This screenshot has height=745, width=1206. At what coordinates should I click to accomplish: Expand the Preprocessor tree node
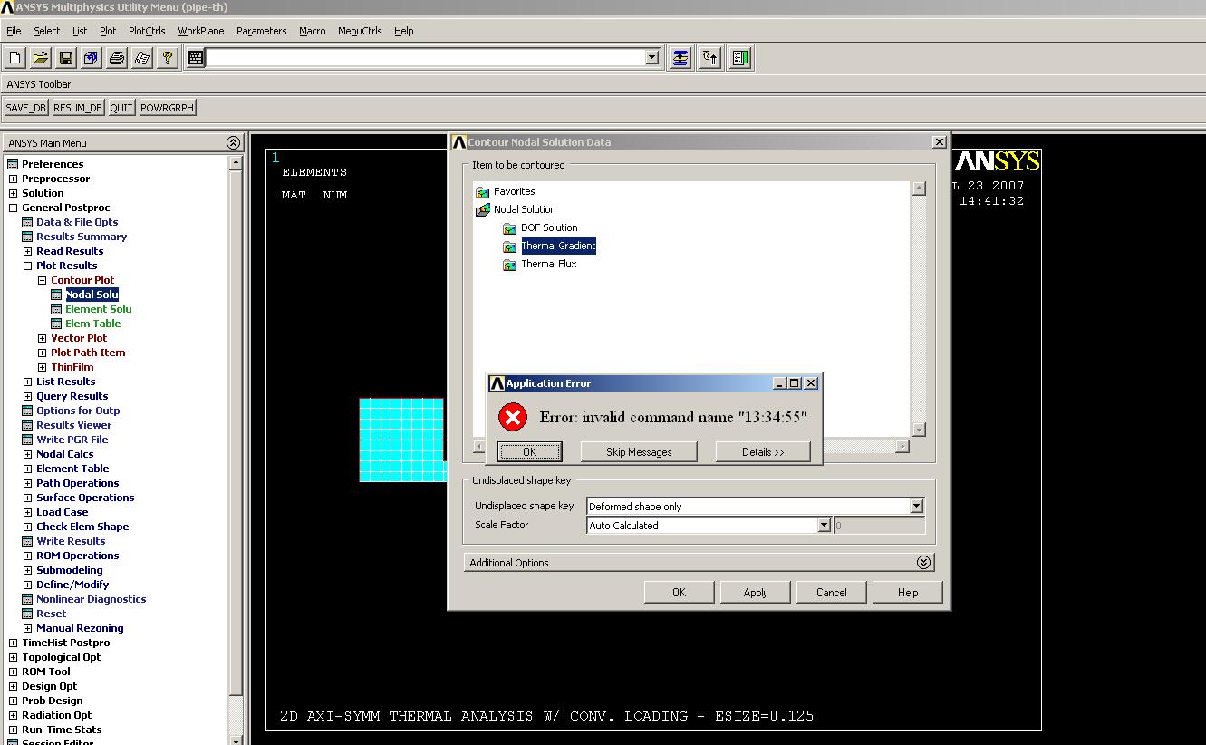point(13,179)
